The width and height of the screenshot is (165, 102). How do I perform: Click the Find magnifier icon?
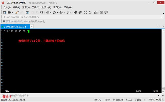pyautogui.click(x=42, y=12)
